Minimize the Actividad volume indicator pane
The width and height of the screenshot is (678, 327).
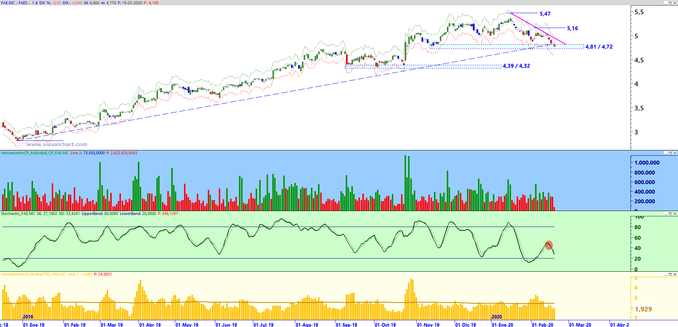coord(666,153)
